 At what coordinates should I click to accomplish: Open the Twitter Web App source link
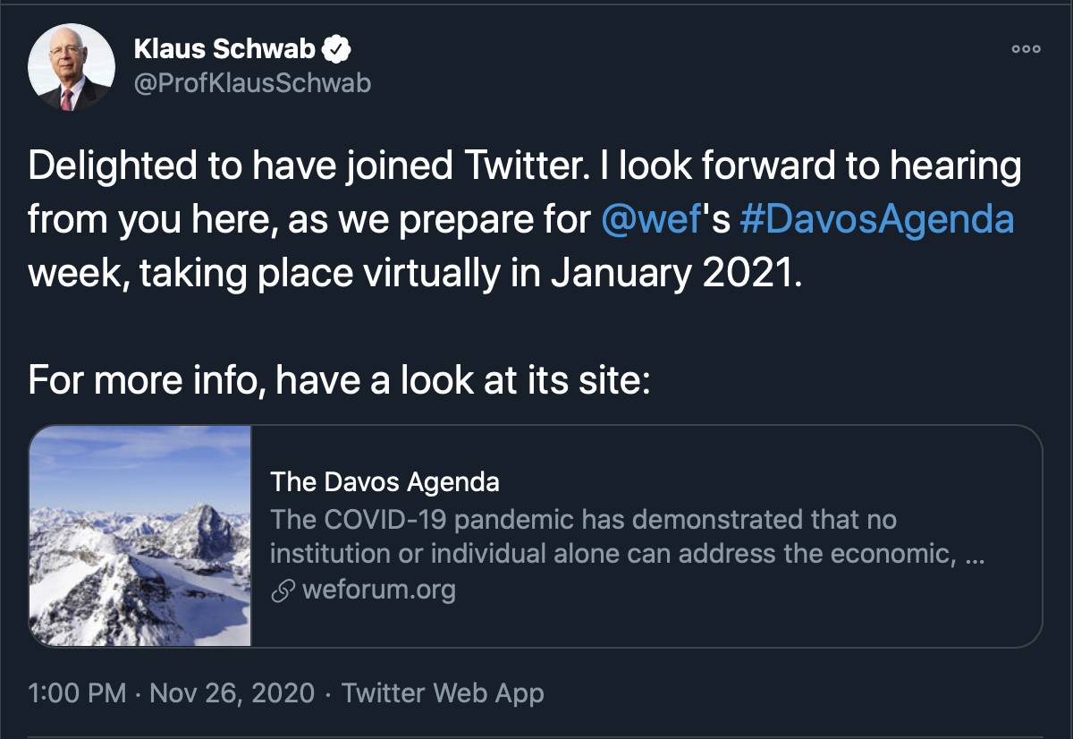[443, 692]
